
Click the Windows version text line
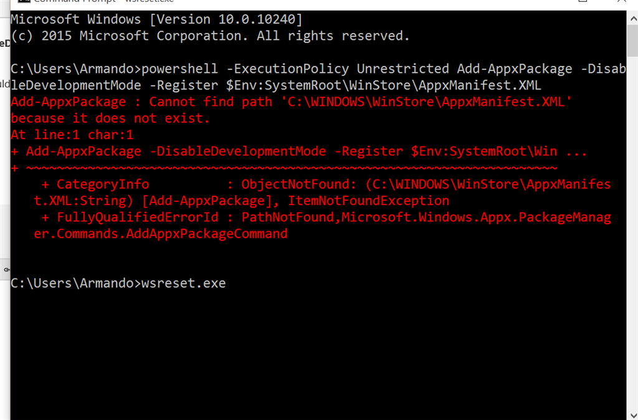point(156,19)
